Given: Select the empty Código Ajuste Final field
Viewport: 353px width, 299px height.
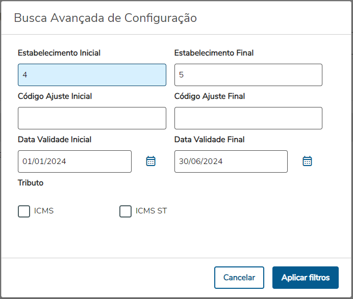Looking at the screenshot, I should (x=248, y=118).
